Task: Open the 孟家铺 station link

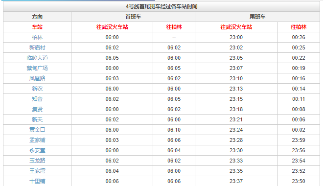Action: [37, 140]
